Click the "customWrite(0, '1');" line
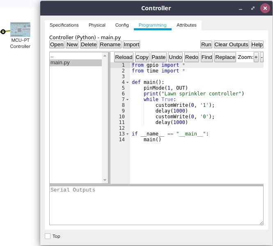 pos(185,105)
